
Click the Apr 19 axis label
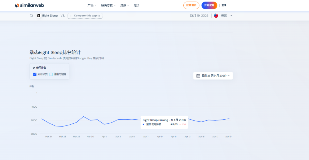point(228,137)
